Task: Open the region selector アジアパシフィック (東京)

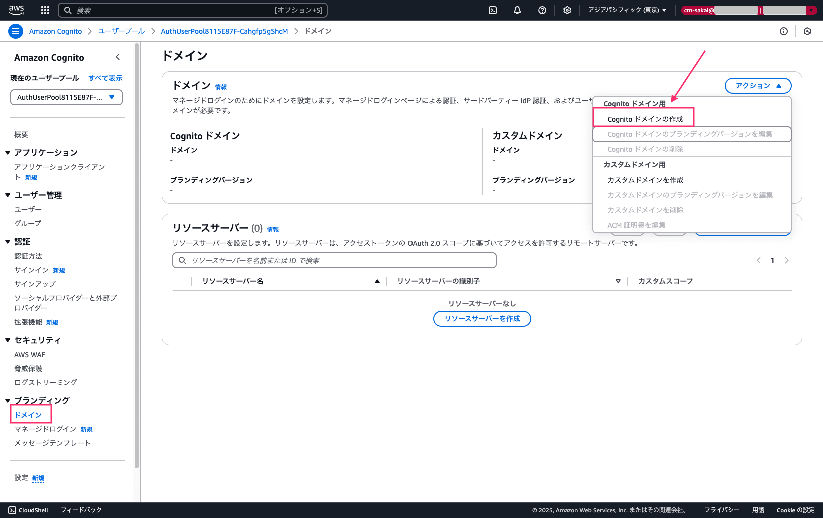Action: (x=627, y=10)
